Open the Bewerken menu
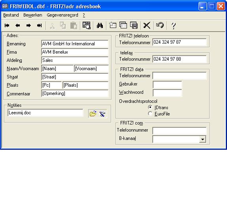 (x=33, y=15)
